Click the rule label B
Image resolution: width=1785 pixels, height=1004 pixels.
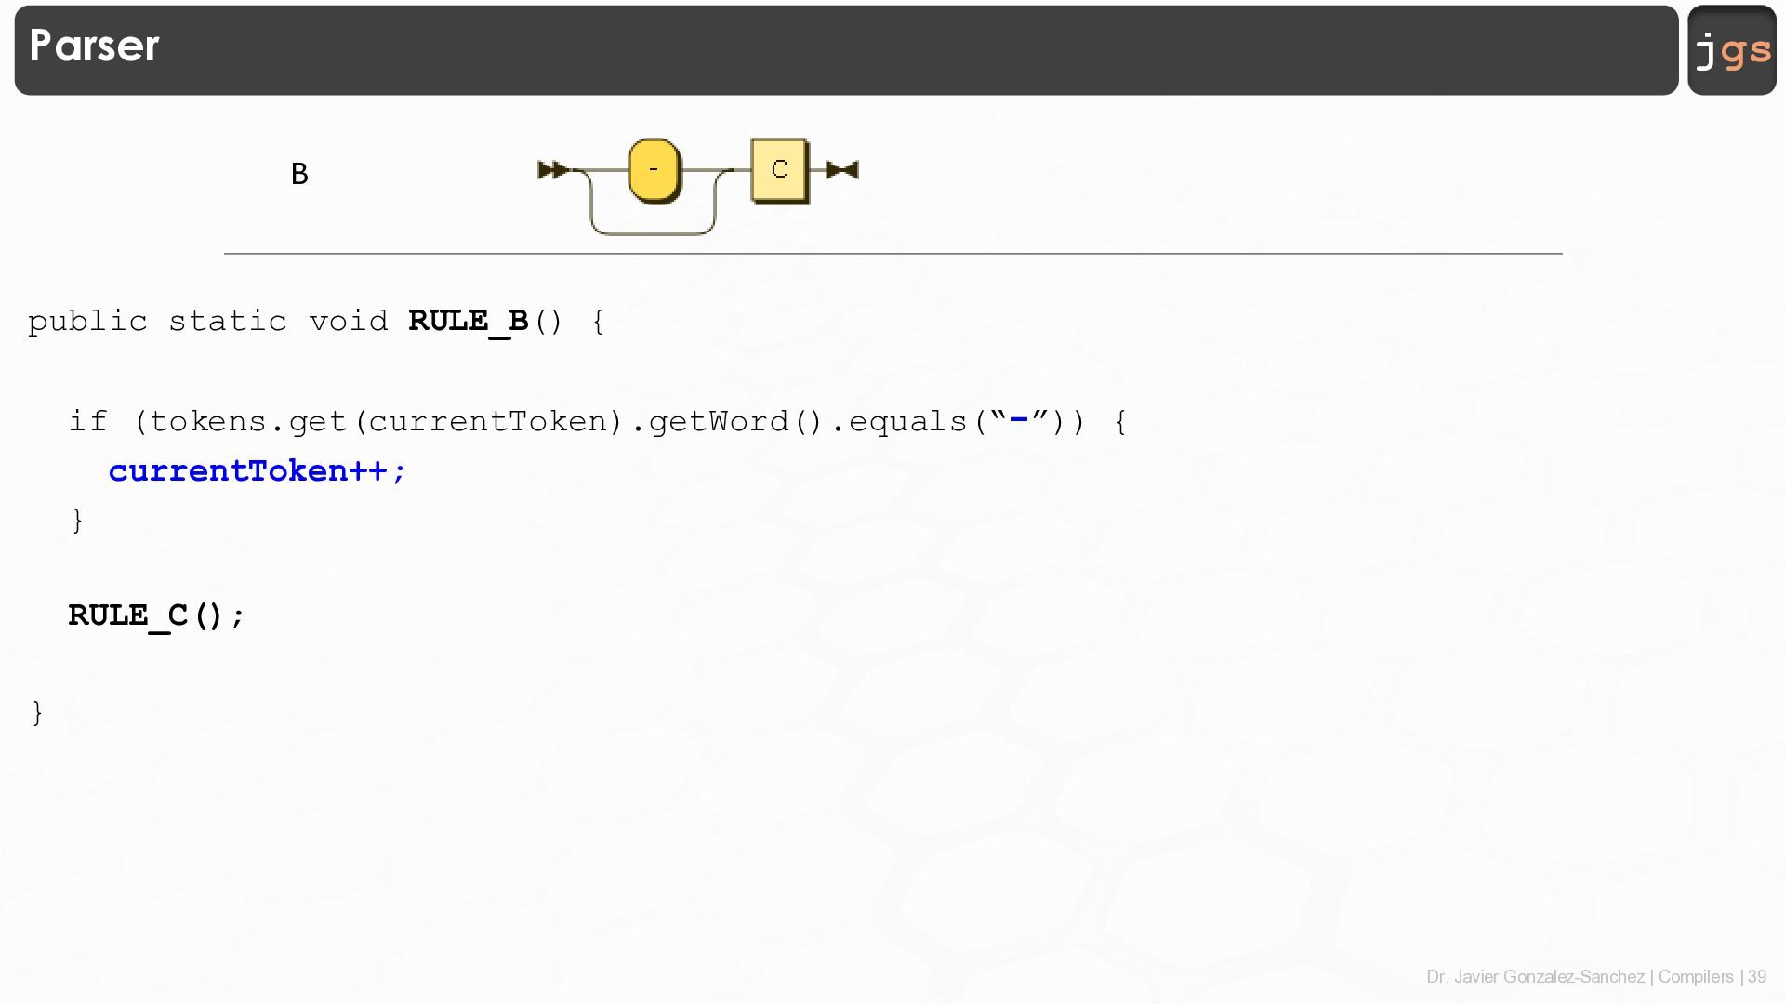click(299, 174)
